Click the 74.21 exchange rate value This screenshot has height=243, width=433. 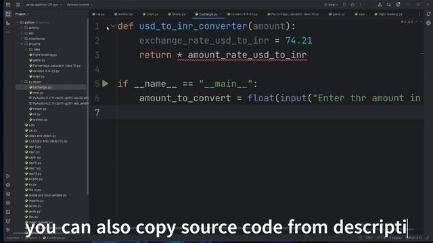(298, 40)
